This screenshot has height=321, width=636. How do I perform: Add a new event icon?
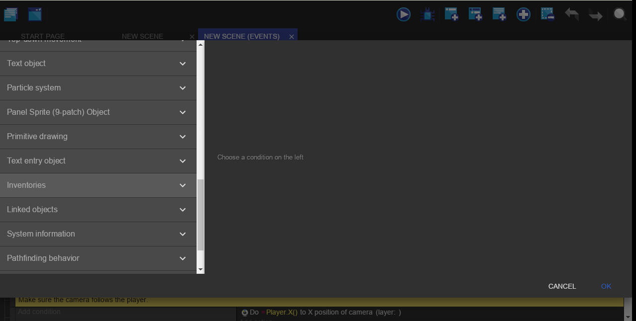[x=451, y=14]
